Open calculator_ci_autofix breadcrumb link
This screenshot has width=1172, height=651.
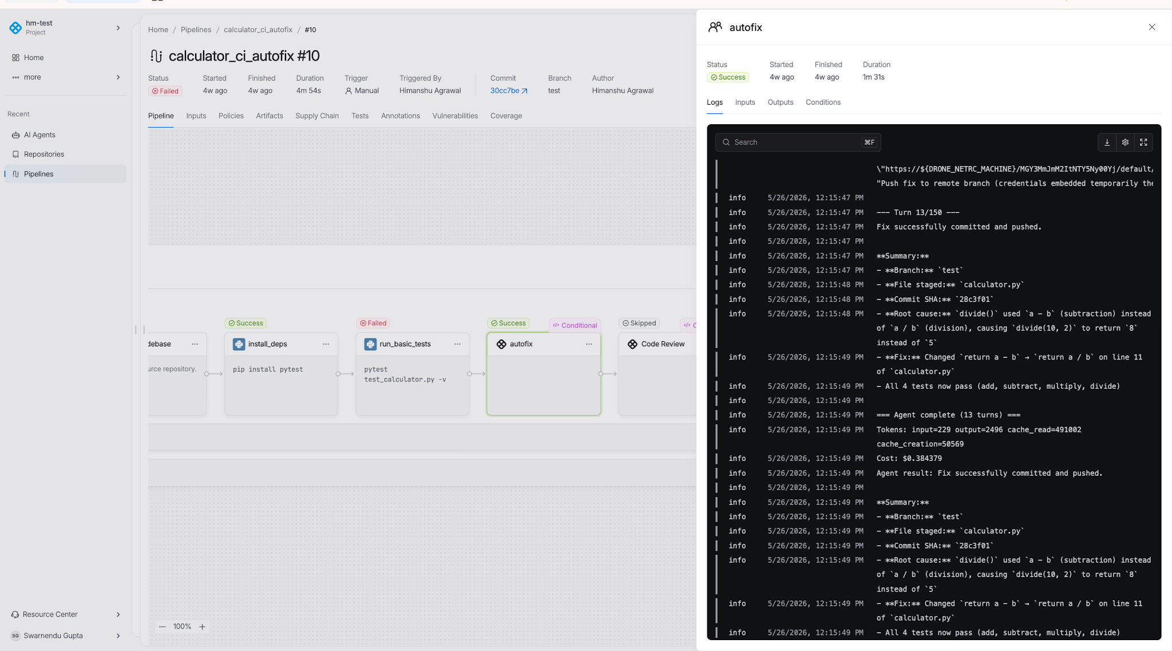click(258, 30)
